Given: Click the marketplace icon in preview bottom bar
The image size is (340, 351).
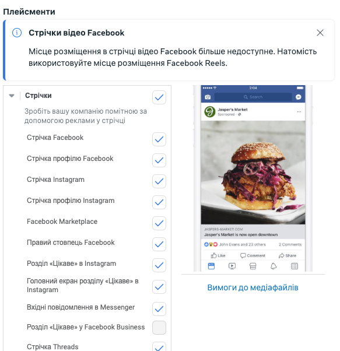Looking at the screenshot, I should (x=253, y=266).
